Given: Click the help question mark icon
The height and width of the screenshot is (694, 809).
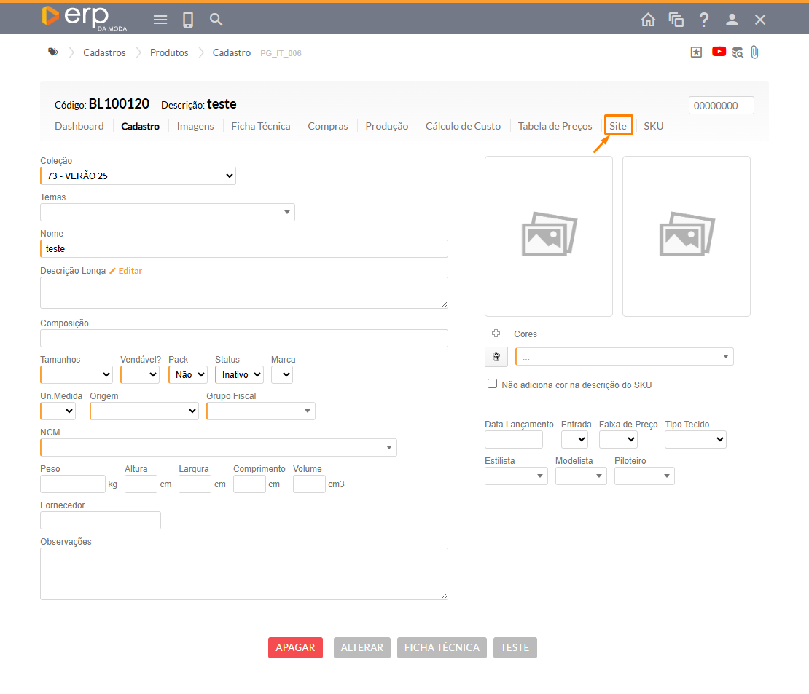Looking at the screenshot, I should pos(704,20).
